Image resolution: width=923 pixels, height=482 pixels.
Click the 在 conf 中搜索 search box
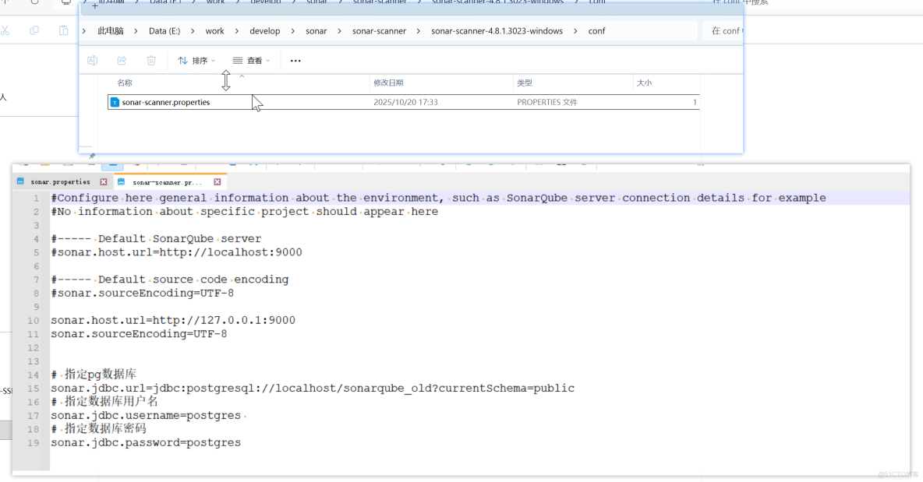click(725, 30)
